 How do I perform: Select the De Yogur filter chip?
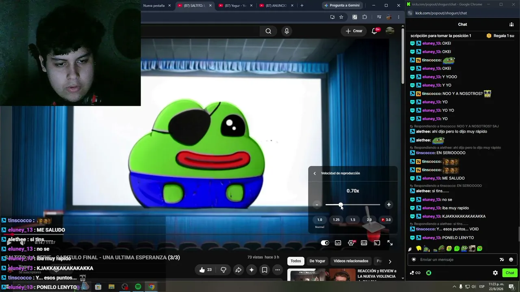(317, 261)
